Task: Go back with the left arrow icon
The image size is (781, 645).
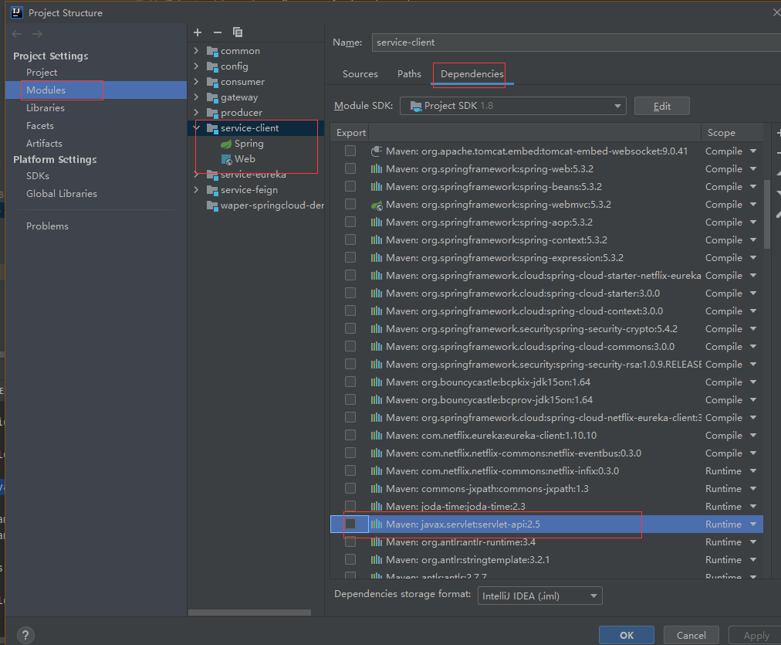Action: [17, 34]
